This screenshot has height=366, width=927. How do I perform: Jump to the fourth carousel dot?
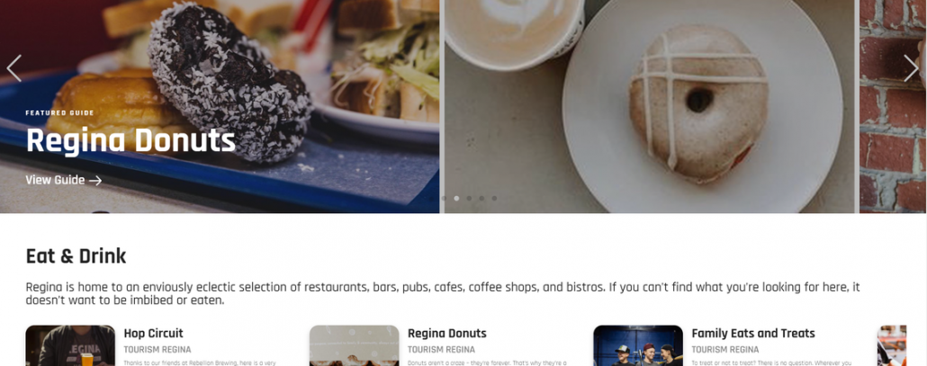pyautogui.click(x=470, y=199)
